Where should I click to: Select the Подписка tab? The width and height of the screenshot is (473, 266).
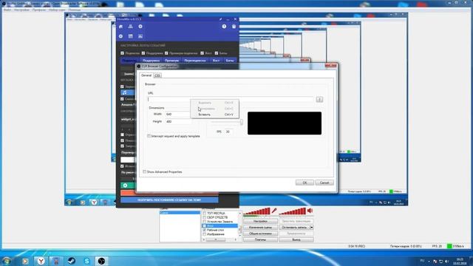[x=130, y=61]
